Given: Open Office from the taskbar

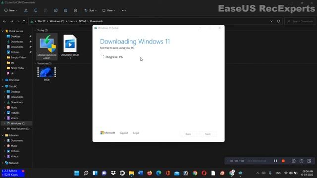Looking at the screenshot, I should click(x=168, y=173).
